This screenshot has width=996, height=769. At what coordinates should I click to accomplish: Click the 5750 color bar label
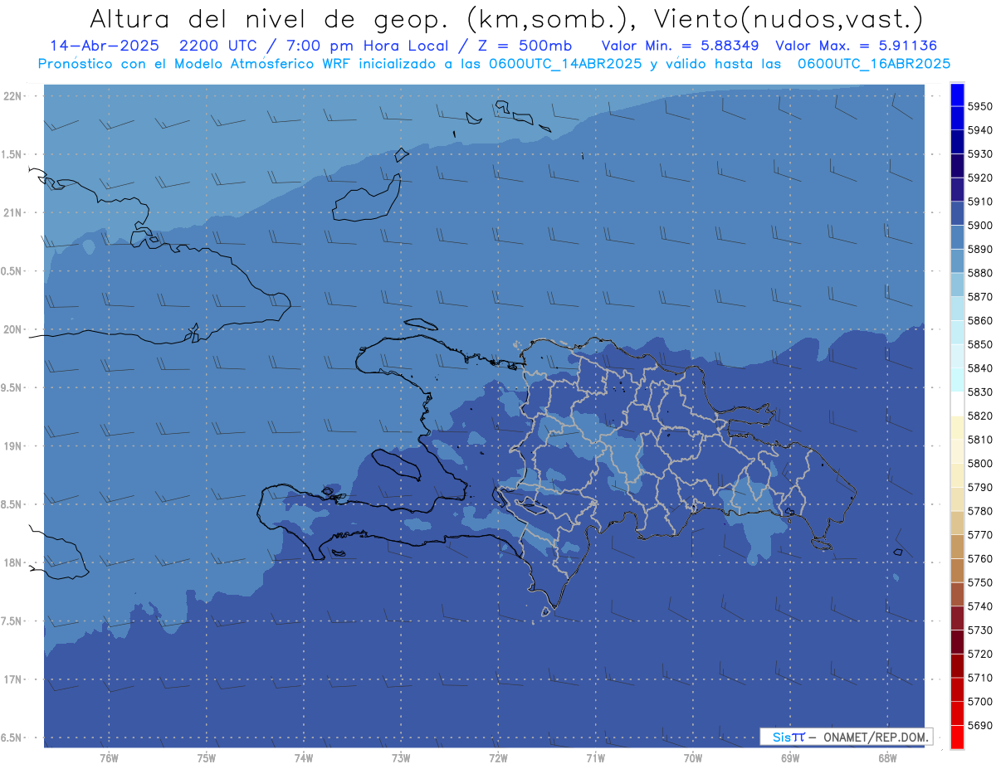(980, 582)
